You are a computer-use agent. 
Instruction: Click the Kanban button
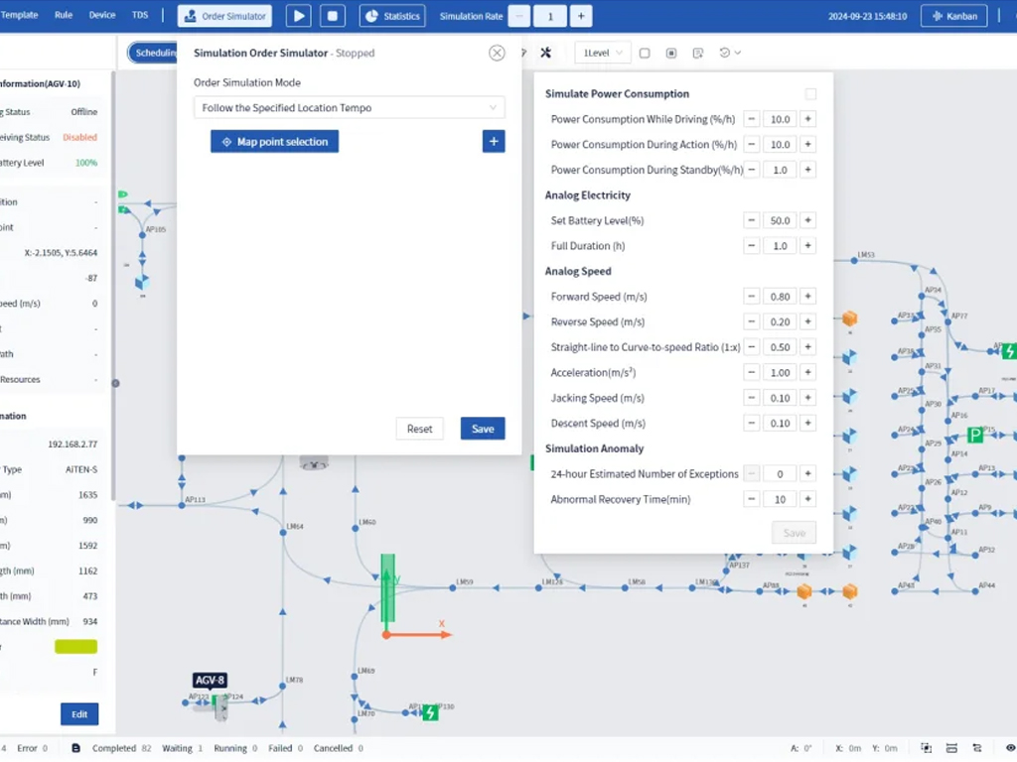point(953,16)
